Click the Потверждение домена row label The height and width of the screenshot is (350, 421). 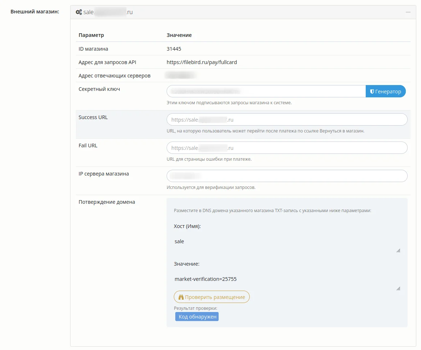(x=107, y=202)
